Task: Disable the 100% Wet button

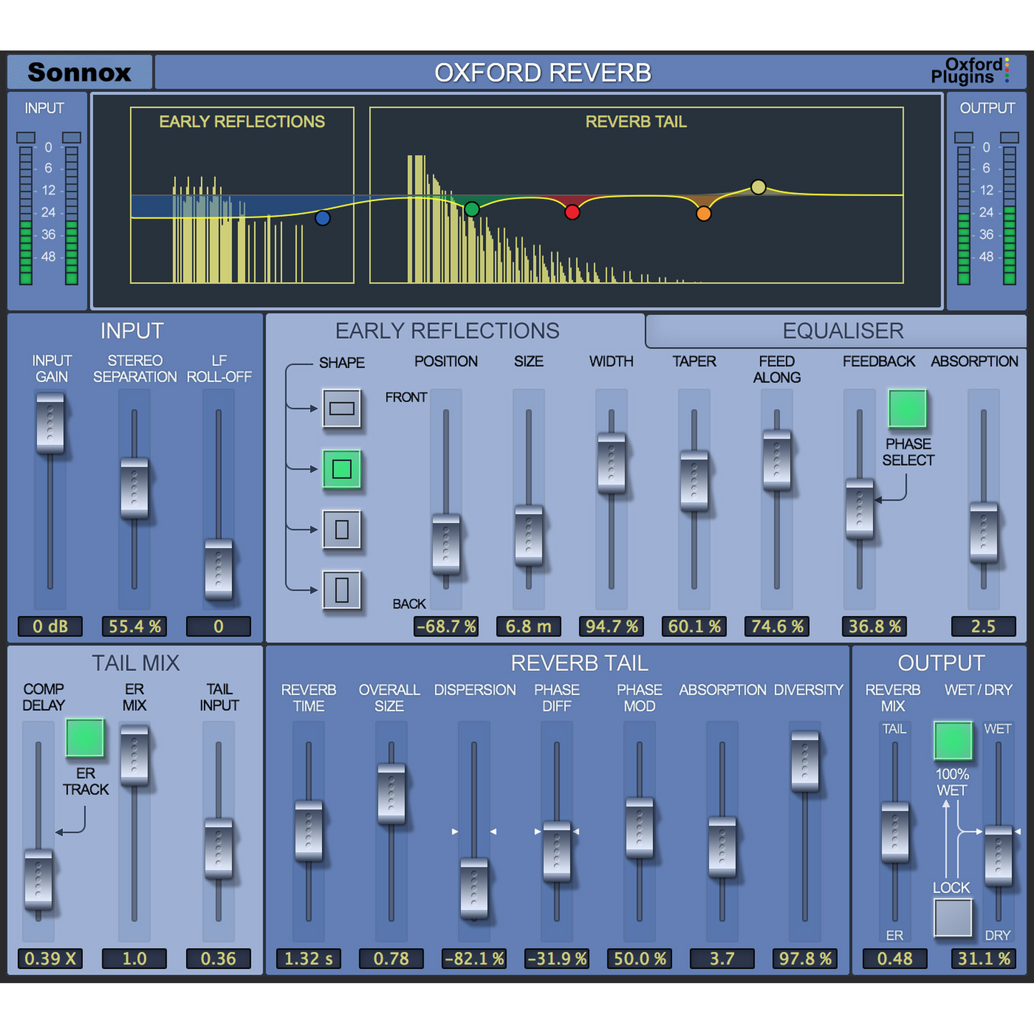Action: [x=952, y=741]
